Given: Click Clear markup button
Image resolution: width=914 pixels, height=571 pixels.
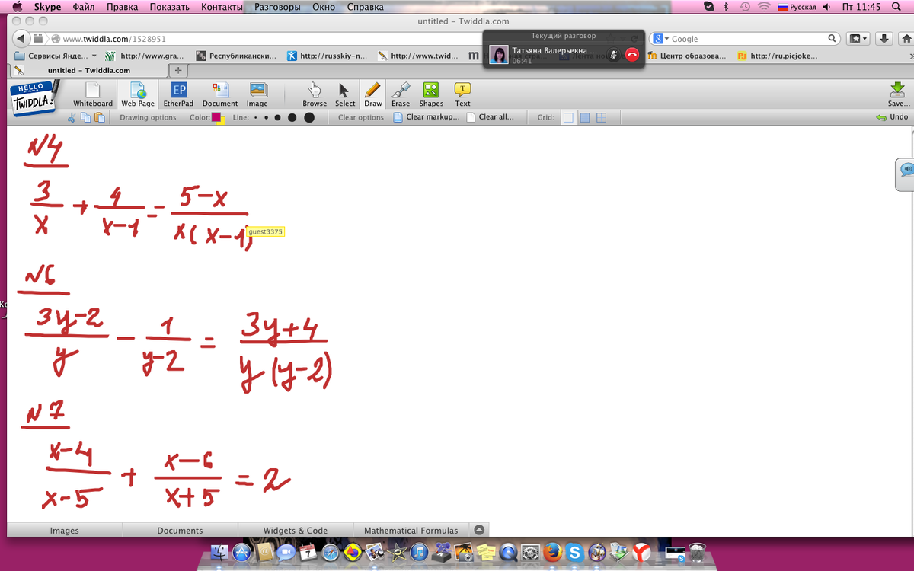Looking at the screenshot, I should (427, 117).
